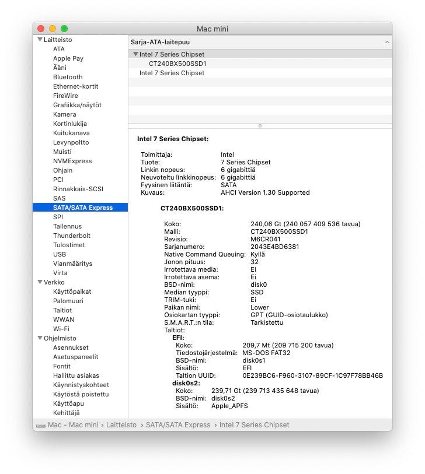Open Ethernet-kortit category
This screenshot has width=425, height=474.
point(76,86)
